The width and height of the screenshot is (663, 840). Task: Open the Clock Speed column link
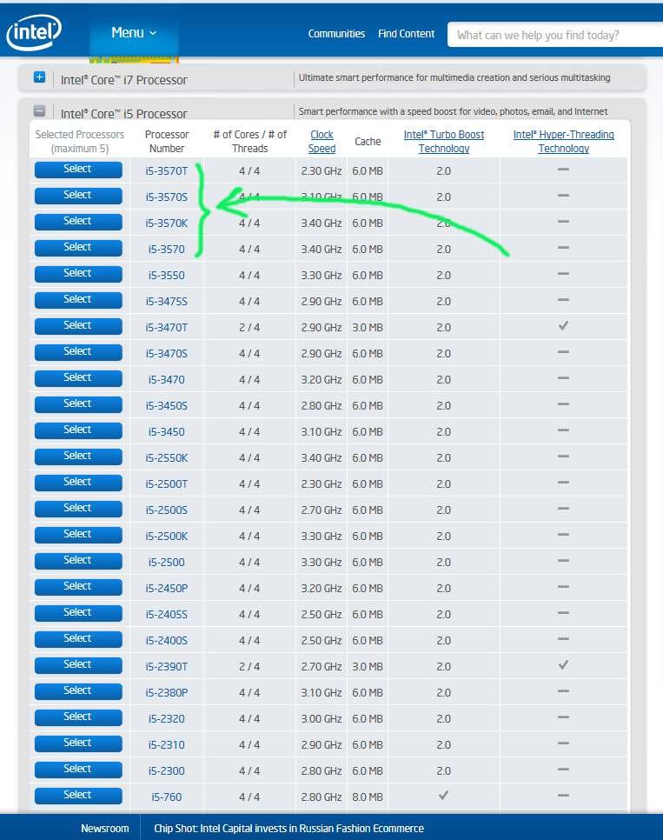coord(322,142)
